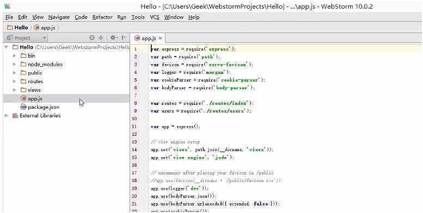
Task: Click the scroll from source icon
Action: pos(92,37)
